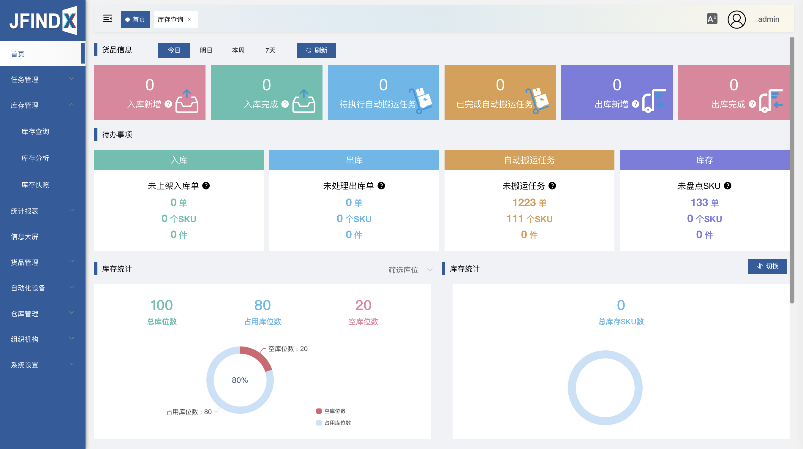Click help icon beside 未搬运任务
803x449 pixels.
pyautogui.click(x=552, y=186)
